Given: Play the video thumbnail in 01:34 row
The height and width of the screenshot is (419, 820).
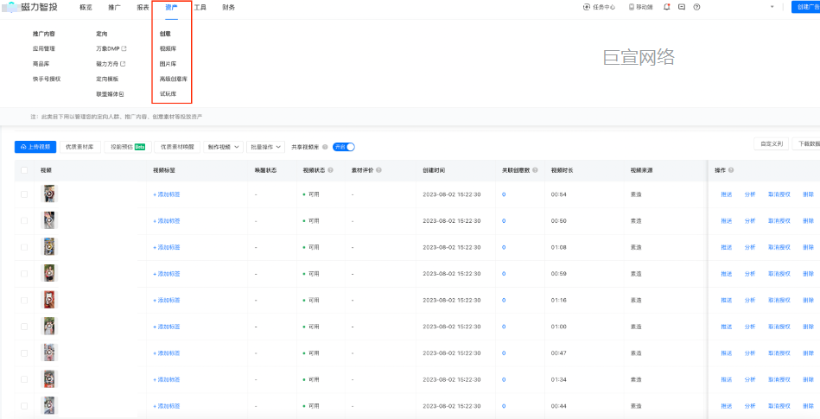Looking at the screenshot, I should [x=49, y=378].
